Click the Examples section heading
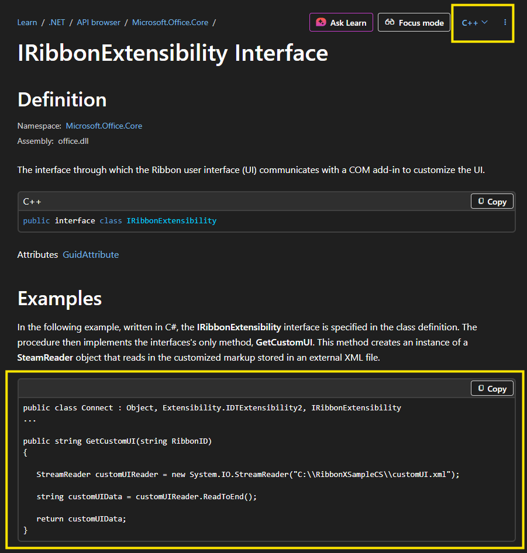The width and height of the screenshot is (527, 553). (x=60, y=299)
